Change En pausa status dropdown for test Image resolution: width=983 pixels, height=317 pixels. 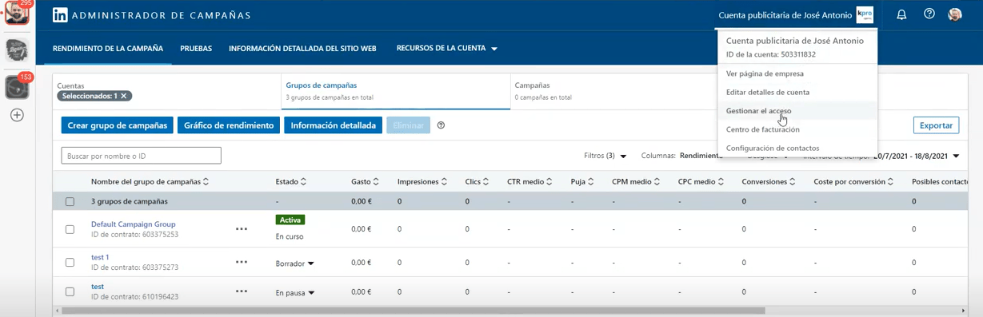[x=295, y=293]
